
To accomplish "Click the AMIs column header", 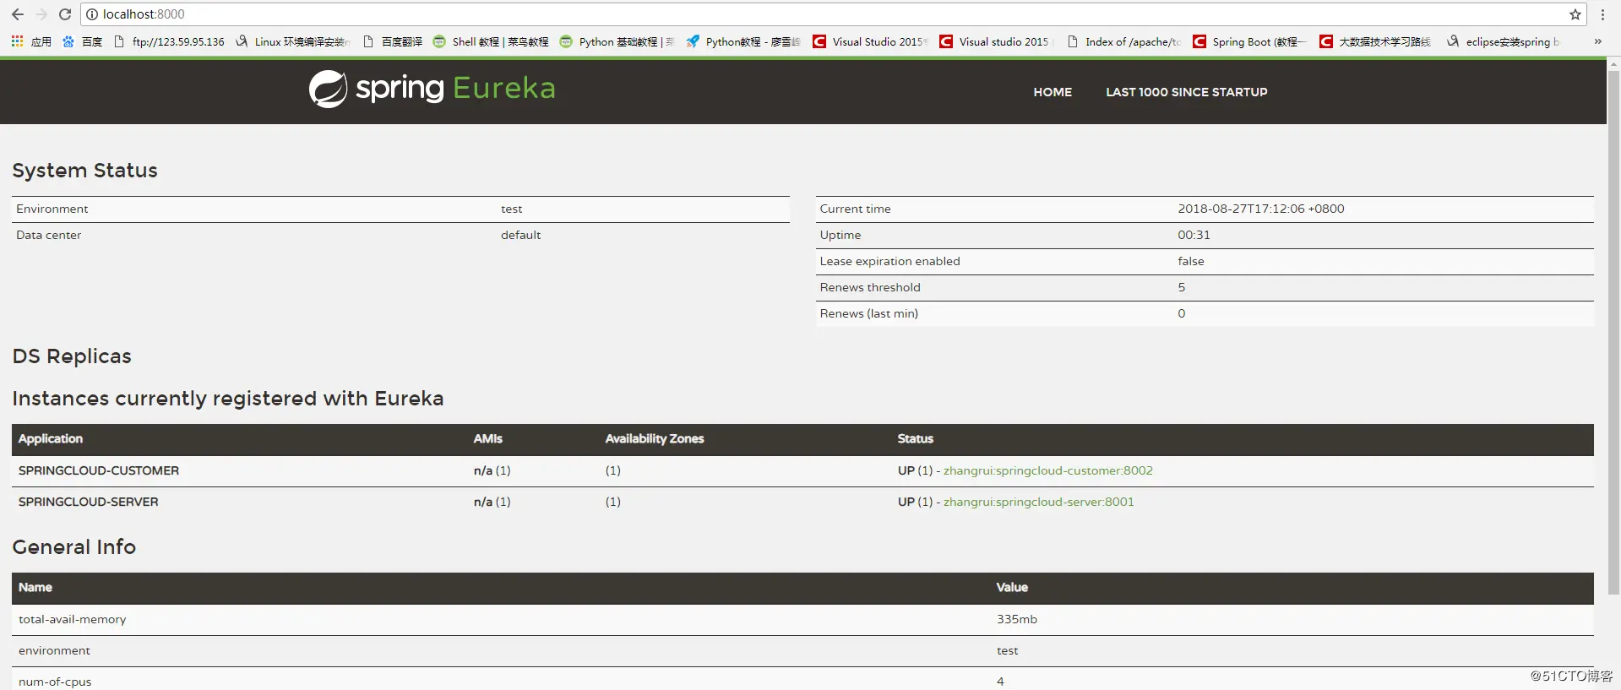I will (x=487, y=438).
